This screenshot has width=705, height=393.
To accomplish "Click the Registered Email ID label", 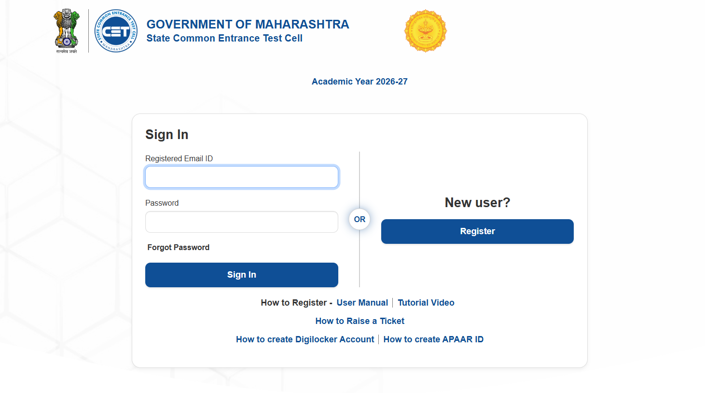I will (x=179, y=158).
